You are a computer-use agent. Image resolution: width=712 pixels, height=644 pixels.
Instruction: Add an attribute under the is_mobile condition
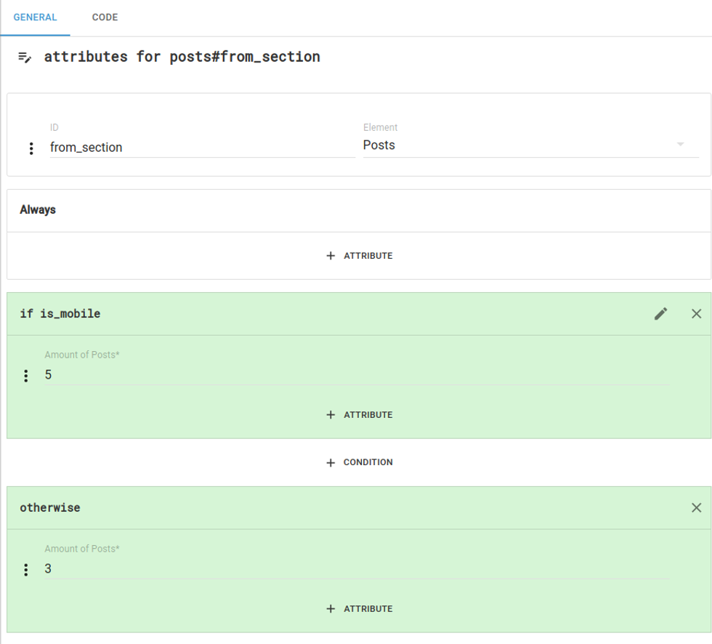tap(359, 415)
